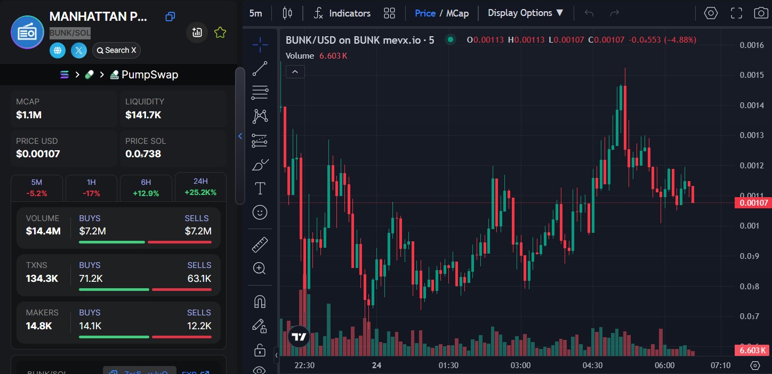This screenshot has width=772, height=374.
Task: Open the Display Options dropdown
Action: pyautogui.click(x=525, y=13)
